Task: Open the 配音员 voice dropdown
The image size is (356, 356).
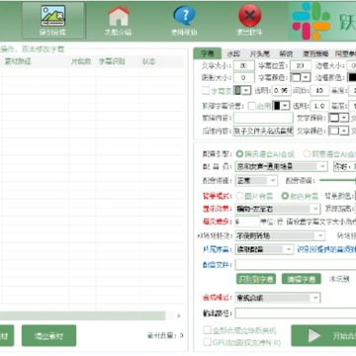Action: click(x=281, y=166)
